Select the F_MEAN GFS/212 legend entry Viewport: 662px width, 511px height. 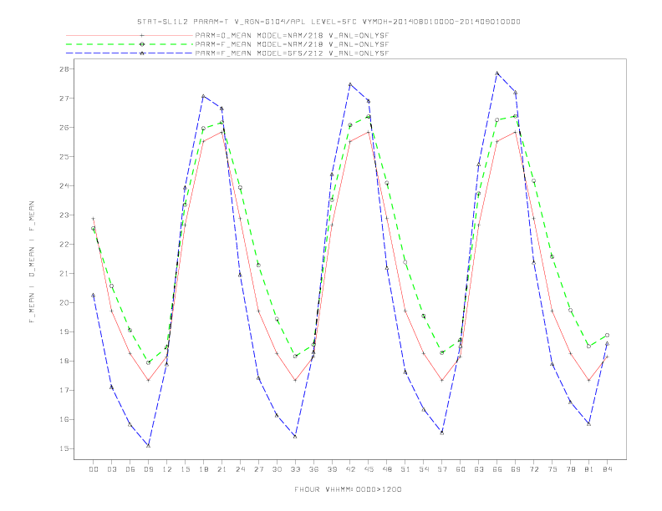(292, 53)
